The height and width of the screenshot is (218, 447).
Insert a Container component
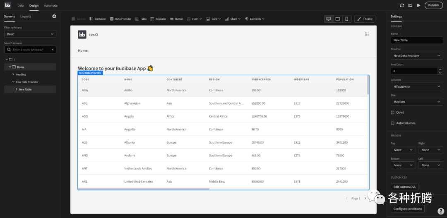tap(98, 19)
